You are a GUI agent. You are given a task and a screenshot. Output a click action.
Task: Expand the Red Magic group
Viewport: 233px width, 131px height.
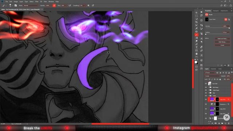[x=209, y=87]
